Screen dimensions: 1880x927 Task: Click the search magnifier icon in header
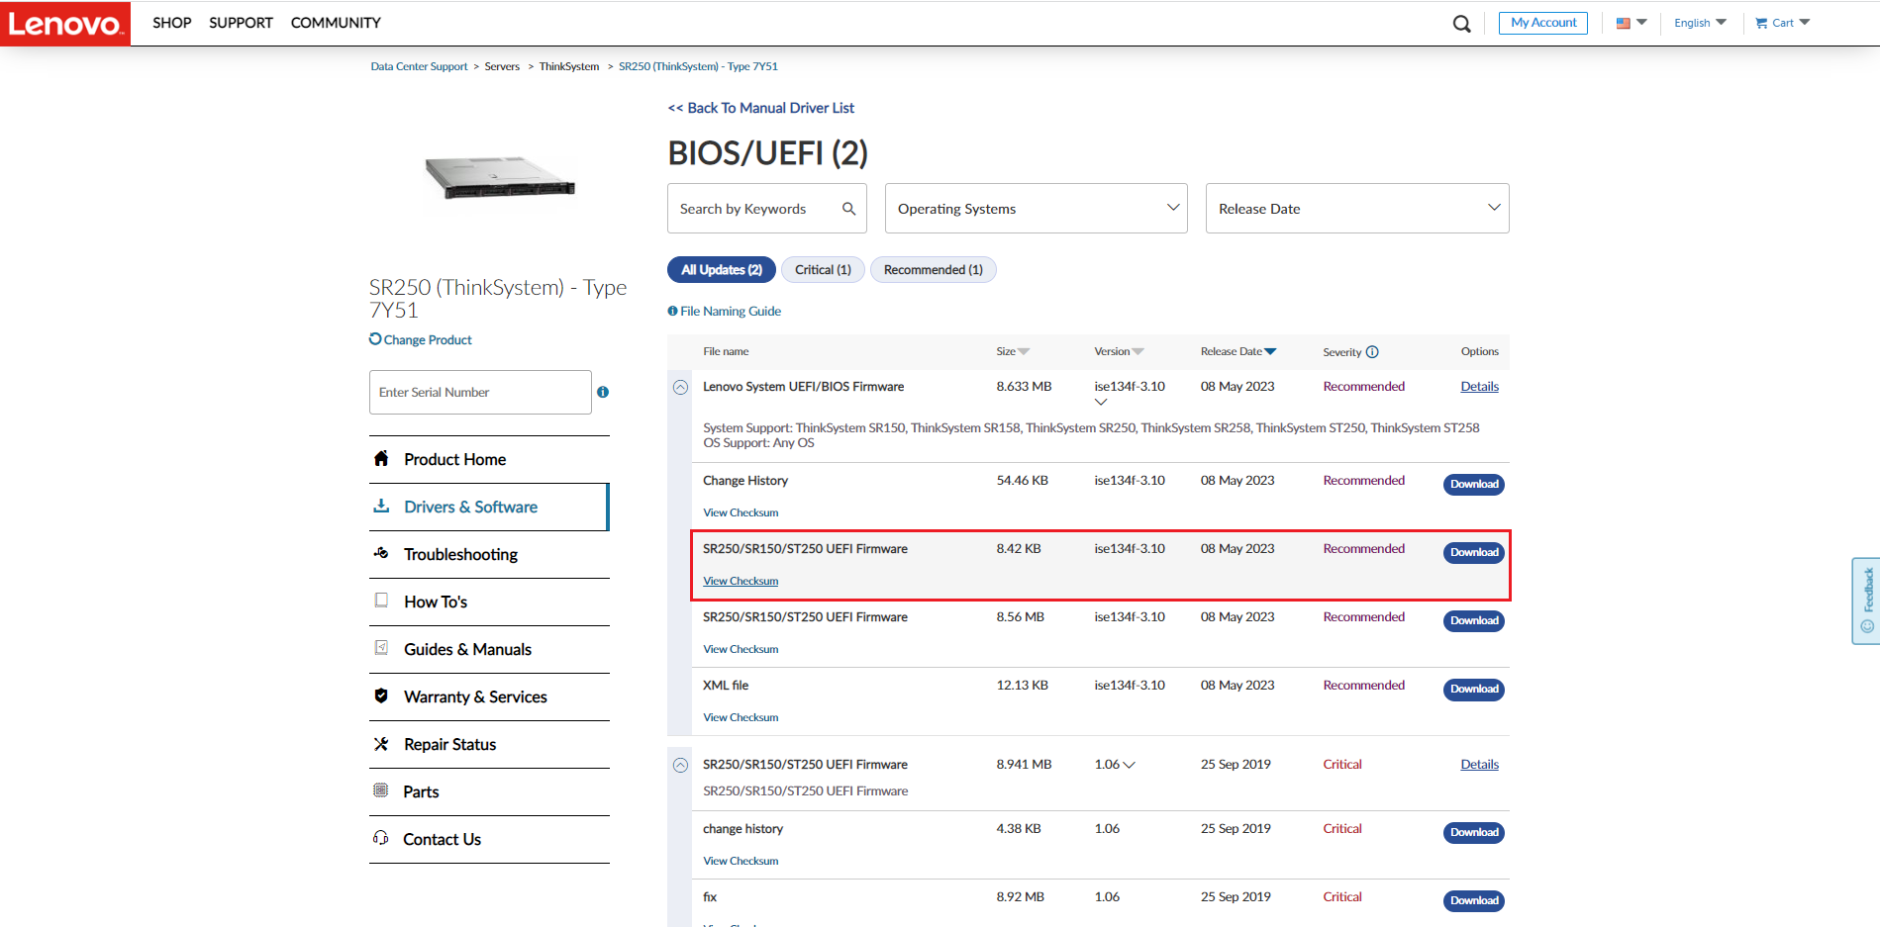[x=1461, y=24]
